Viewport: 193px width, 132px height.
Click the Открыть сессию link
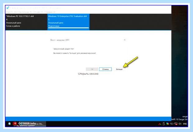88,74
